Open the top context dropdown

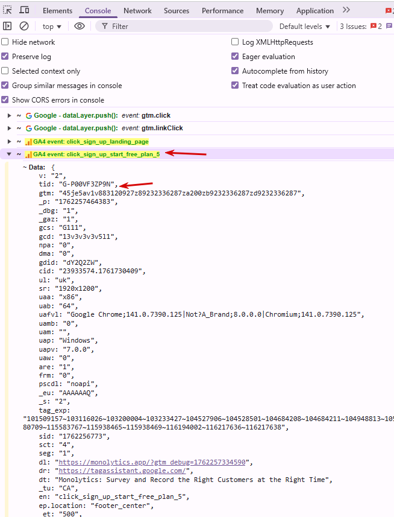[52, 27]
